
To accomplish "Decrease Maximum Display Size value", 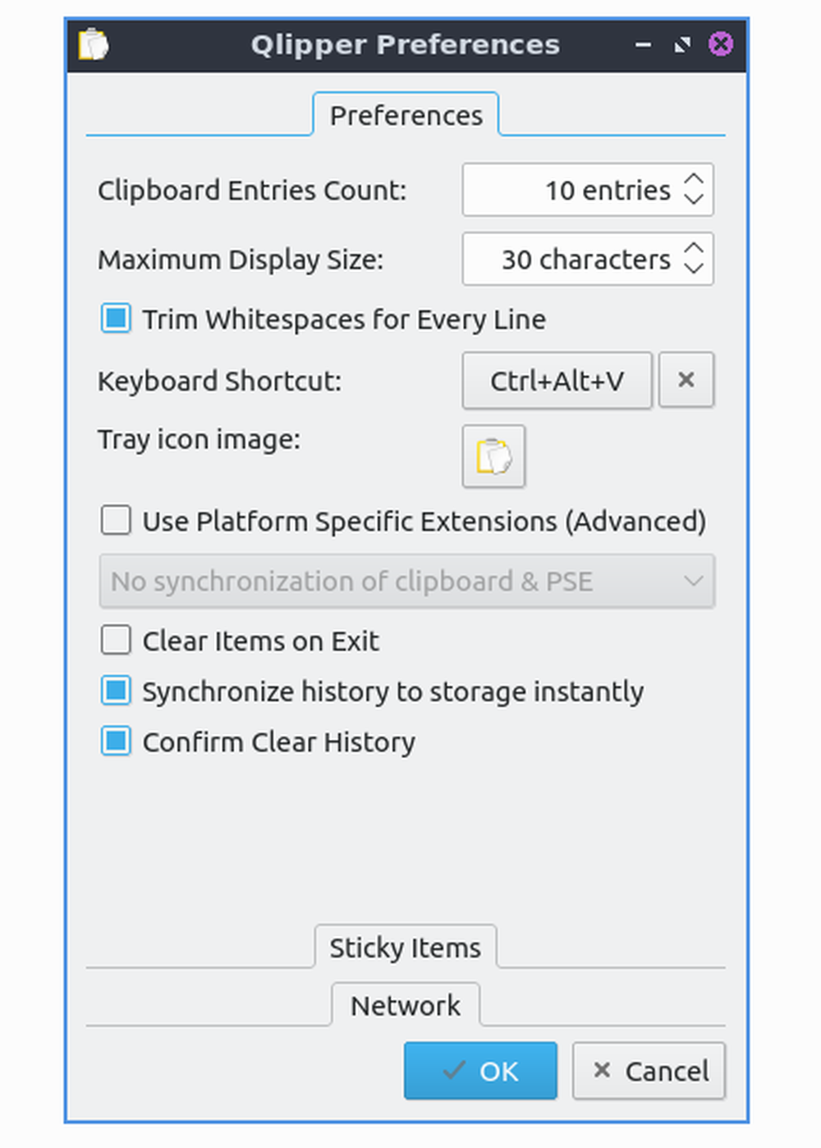I will [694, 269].
